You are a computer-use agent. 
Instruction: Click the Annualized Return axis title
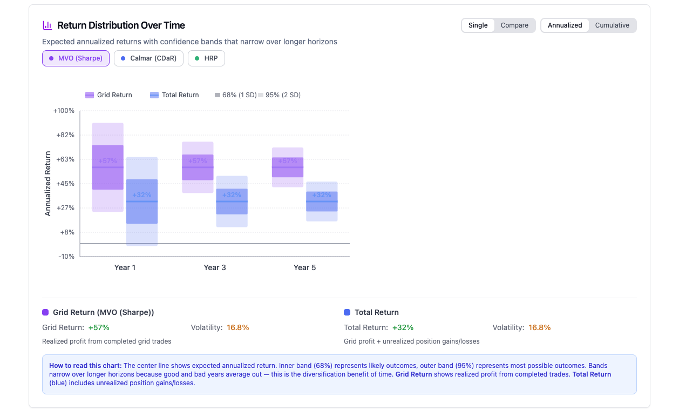point(47,184)
